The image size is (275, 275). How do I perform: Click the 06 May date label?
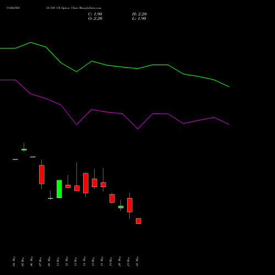(x=32, y=261)
